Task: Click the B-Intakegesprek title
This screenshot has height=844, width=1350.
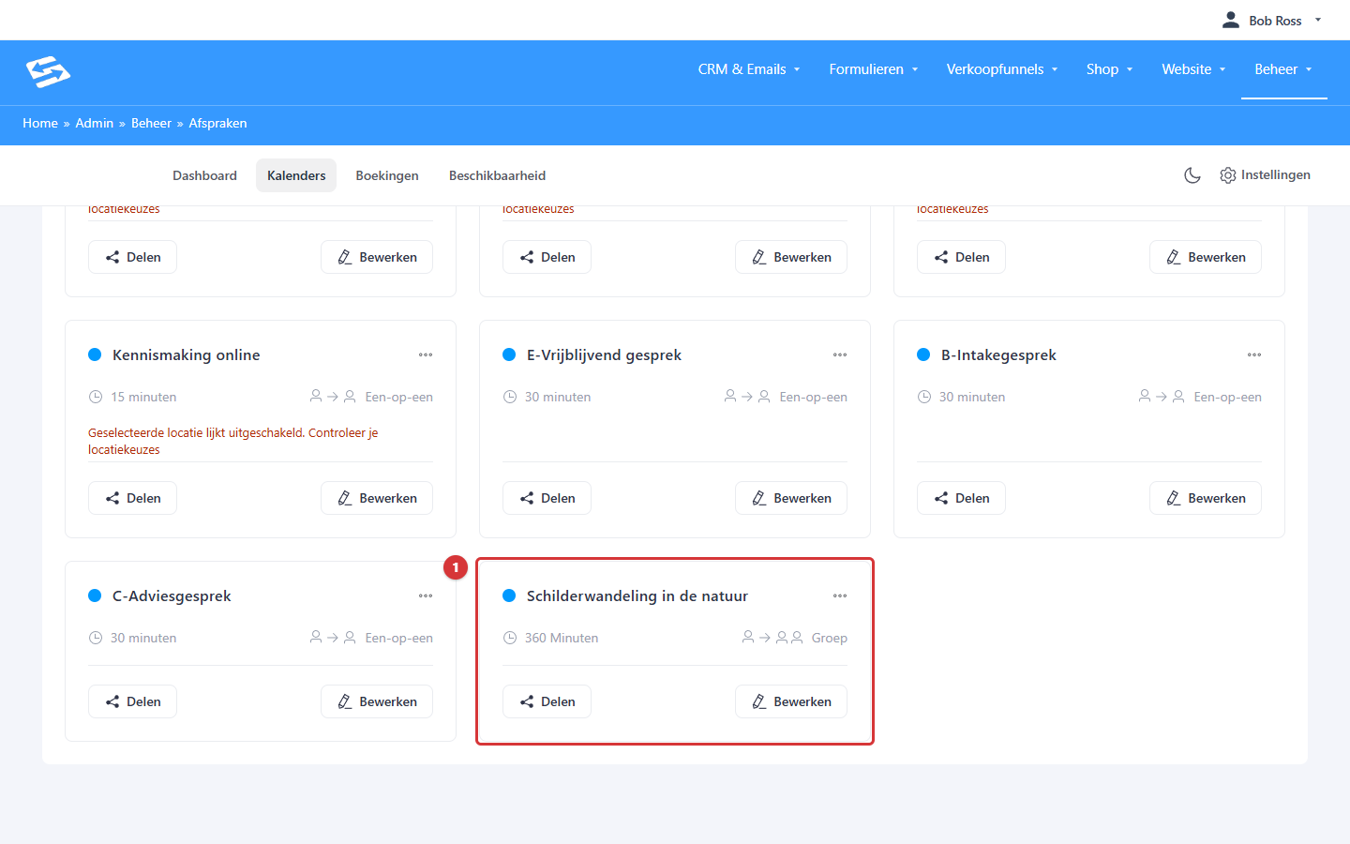Action: 998,354
